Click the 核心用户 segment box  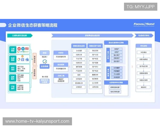click(x=117, y=55)
